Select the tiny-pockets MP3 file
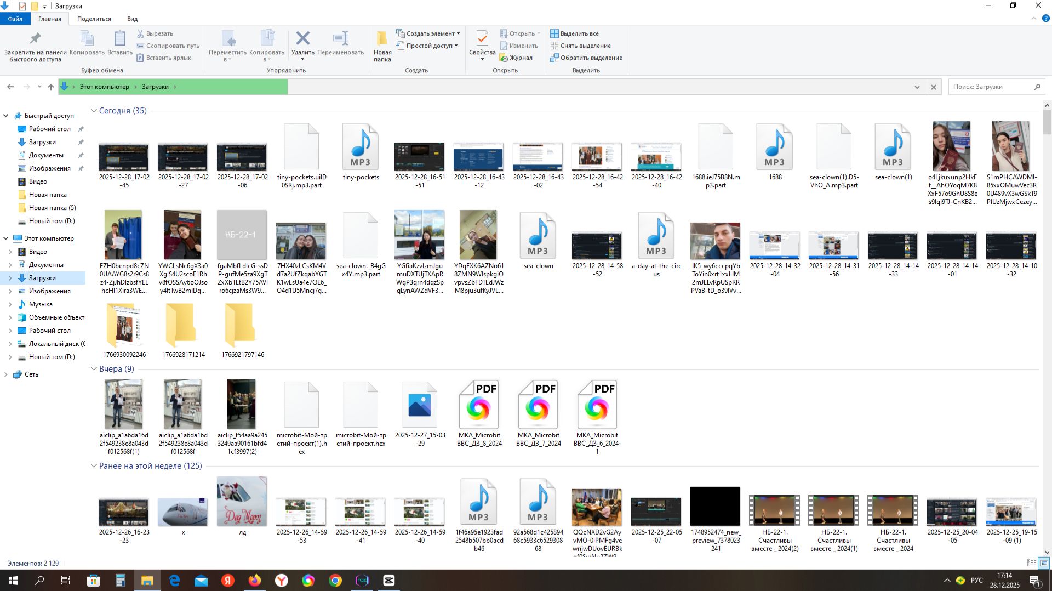The image size is (1052, 591). 361,152
